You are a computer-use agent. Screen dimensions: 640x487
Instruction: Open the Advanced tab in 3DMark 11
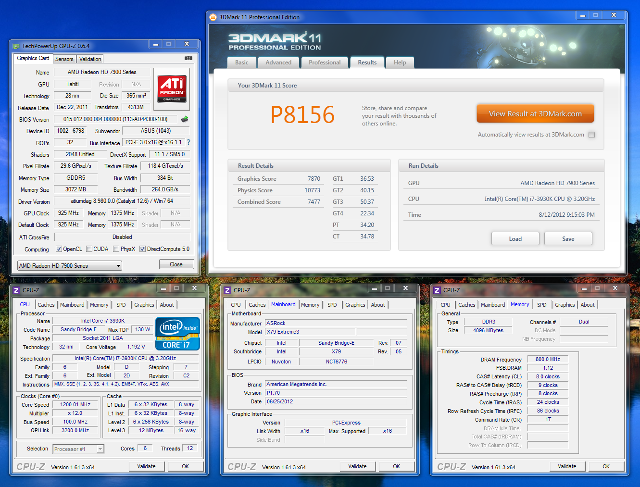278,62
